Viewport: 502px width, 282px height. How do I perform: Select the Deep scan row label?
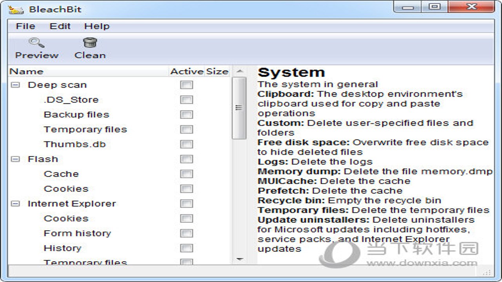point(57,85)
